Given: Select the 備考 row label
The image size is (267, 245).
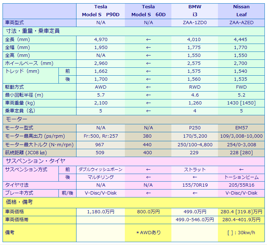Looking at the screenshot, I should click(x=39, y=233).
